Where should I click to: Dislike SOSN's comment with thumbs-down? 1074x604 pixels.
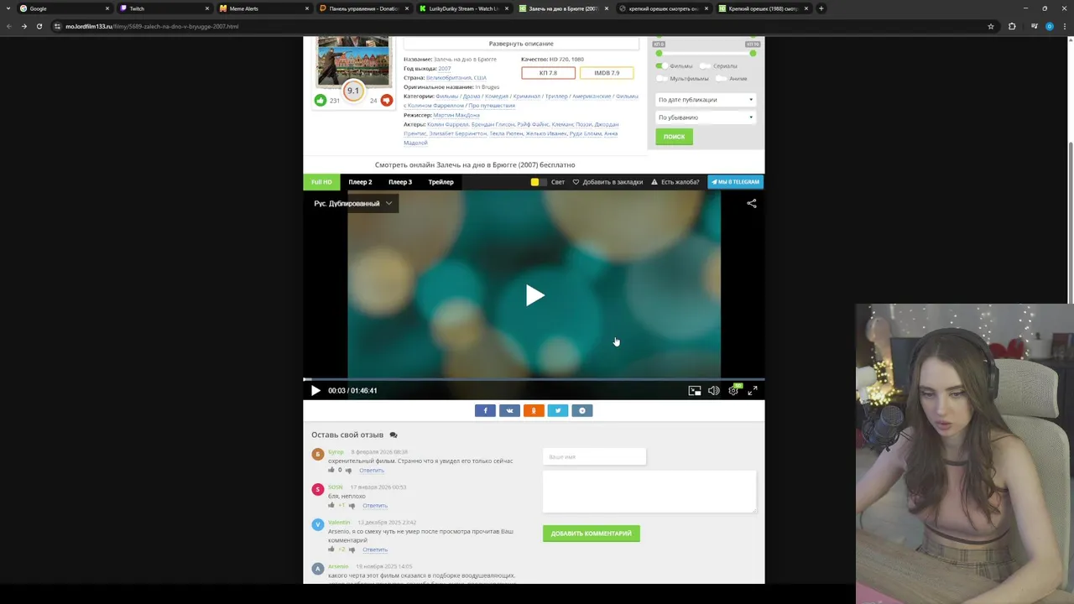coord(352,506)
